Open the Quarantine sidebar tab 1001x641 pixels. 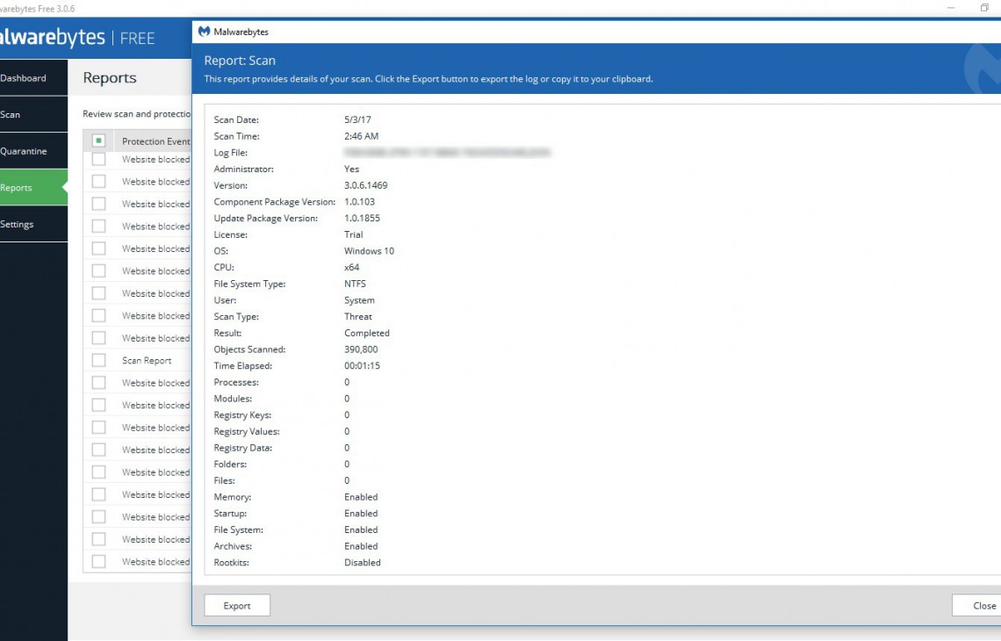(33, 151)
